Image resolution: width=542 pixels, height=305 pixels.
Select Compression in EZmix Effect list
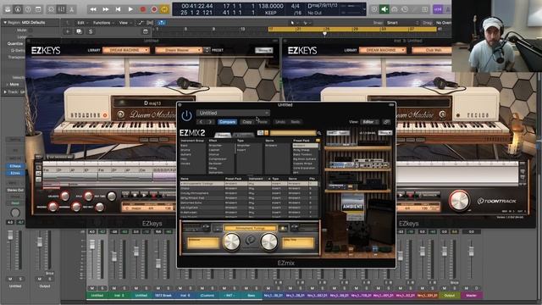tap(218, 159)
